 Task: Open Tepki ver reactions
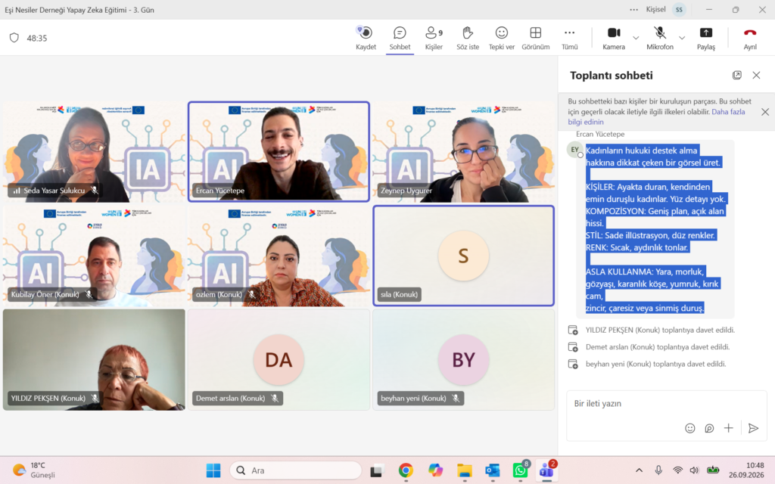(502, 38)
